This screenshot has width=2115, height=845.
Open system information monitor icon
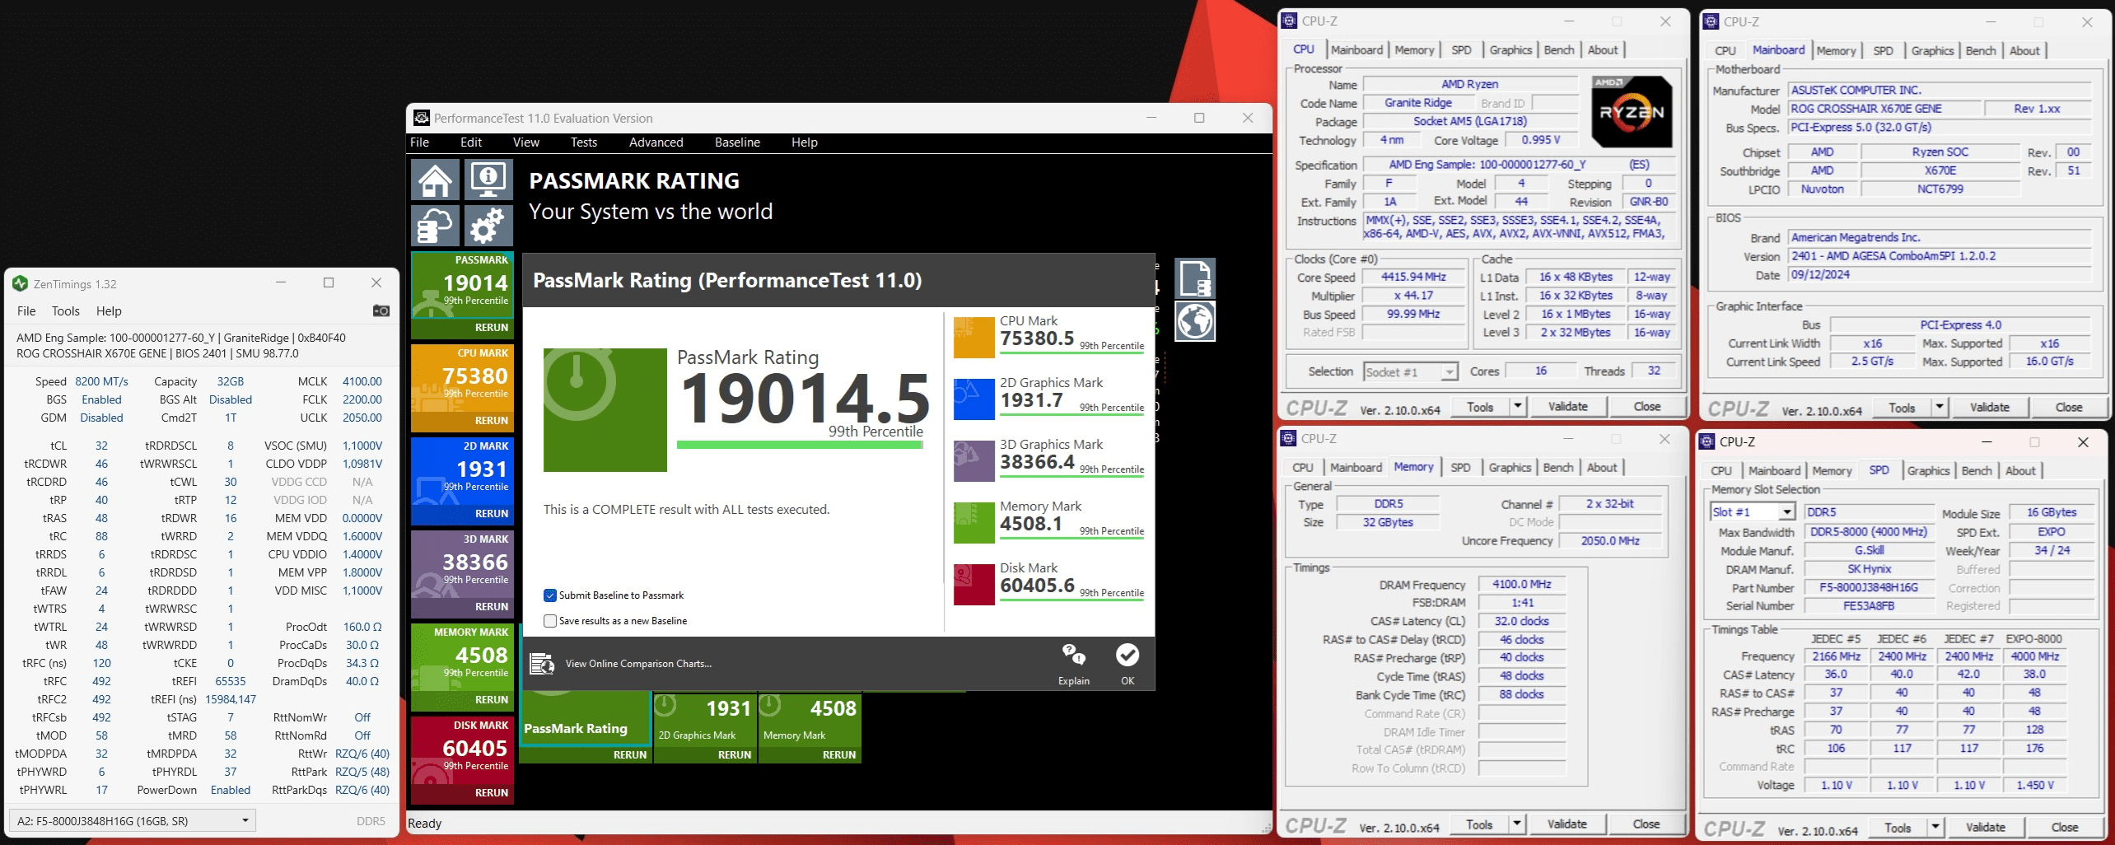(488, 180)
